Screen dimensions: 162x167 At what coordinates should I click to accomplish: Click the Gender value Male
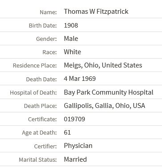tap(71, 39)
